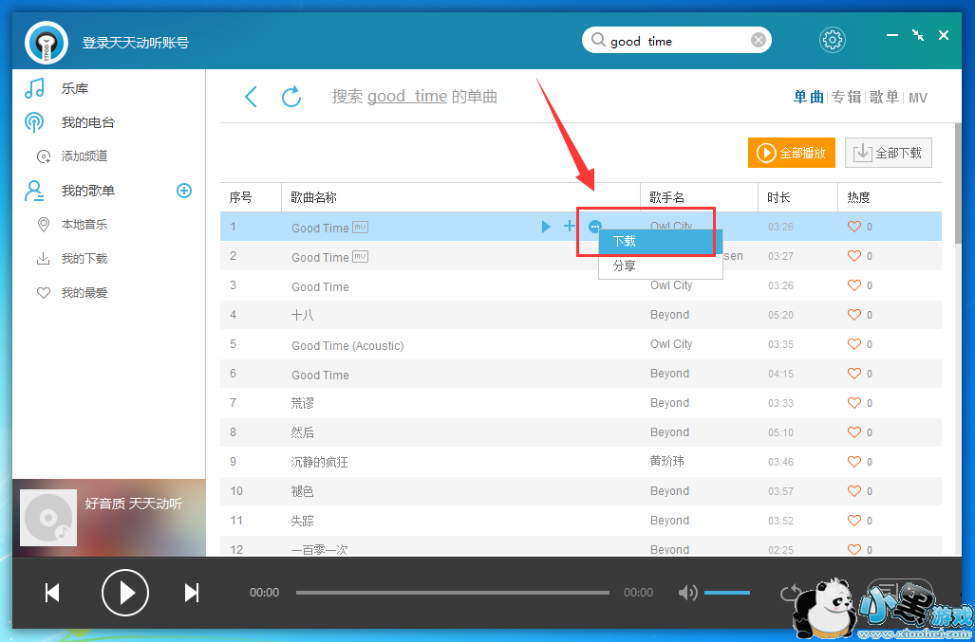Image resolution: width=975 pixels, height=642 pixels.
Task: Favorite row 6 heart icon
Action: point(854,373)
